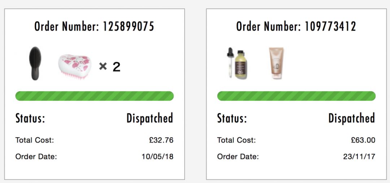Open order number 125899075 heading
The image size is (390, 183).
(94, 26)
